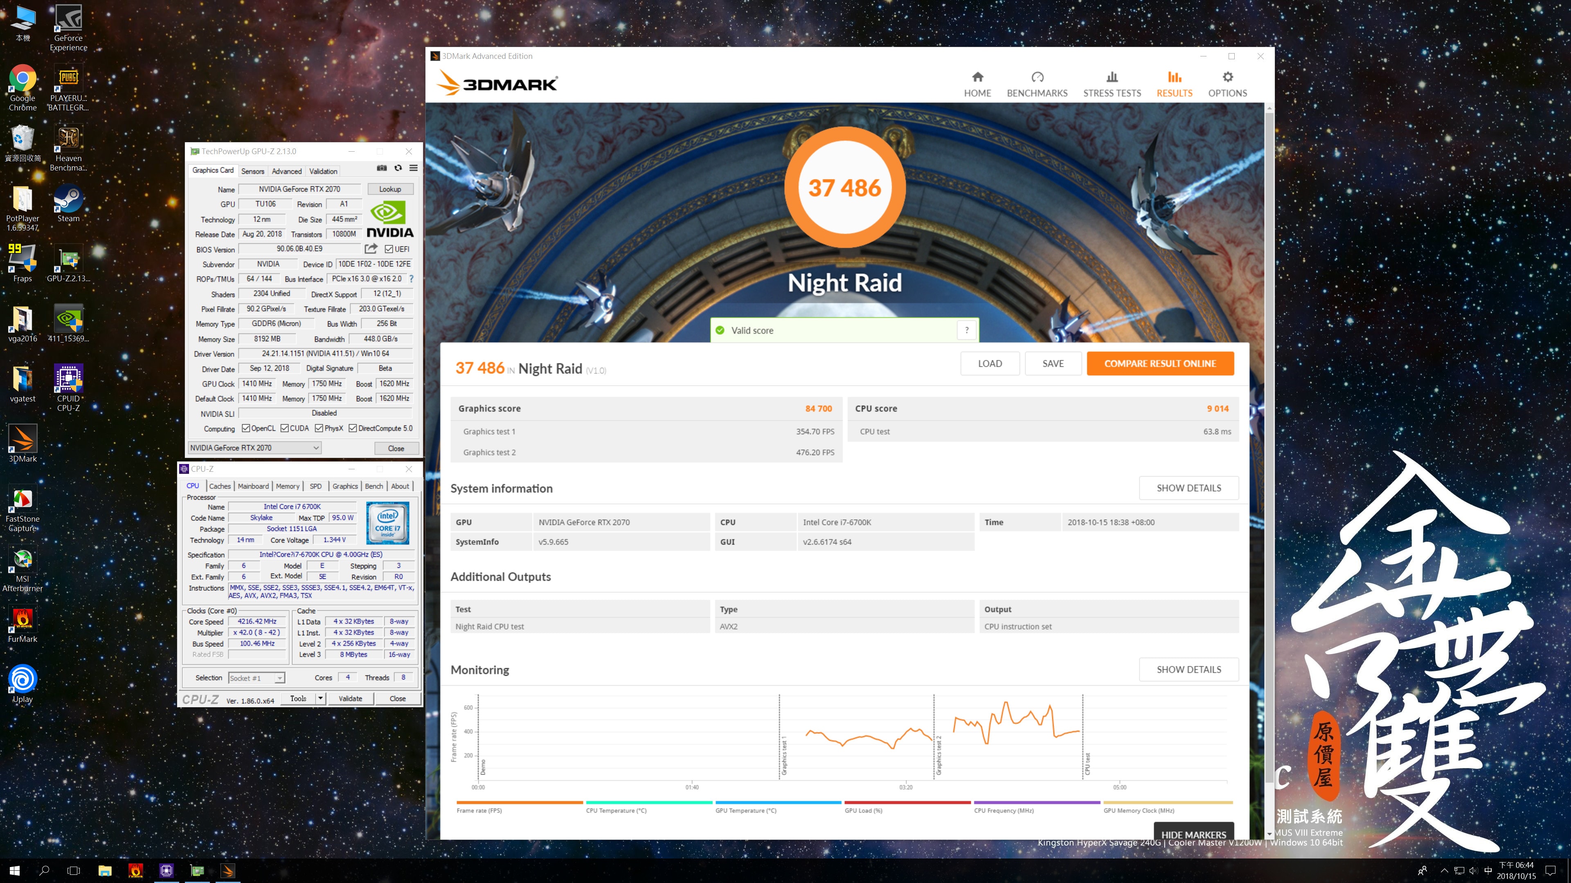Open the HOME tab in 3DMark
1571x883 pixels.
[x=977, y=84]
